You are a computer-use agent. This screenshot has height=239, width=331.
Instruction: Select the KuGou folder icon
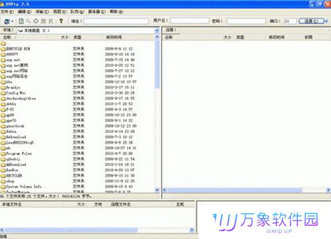3,131
